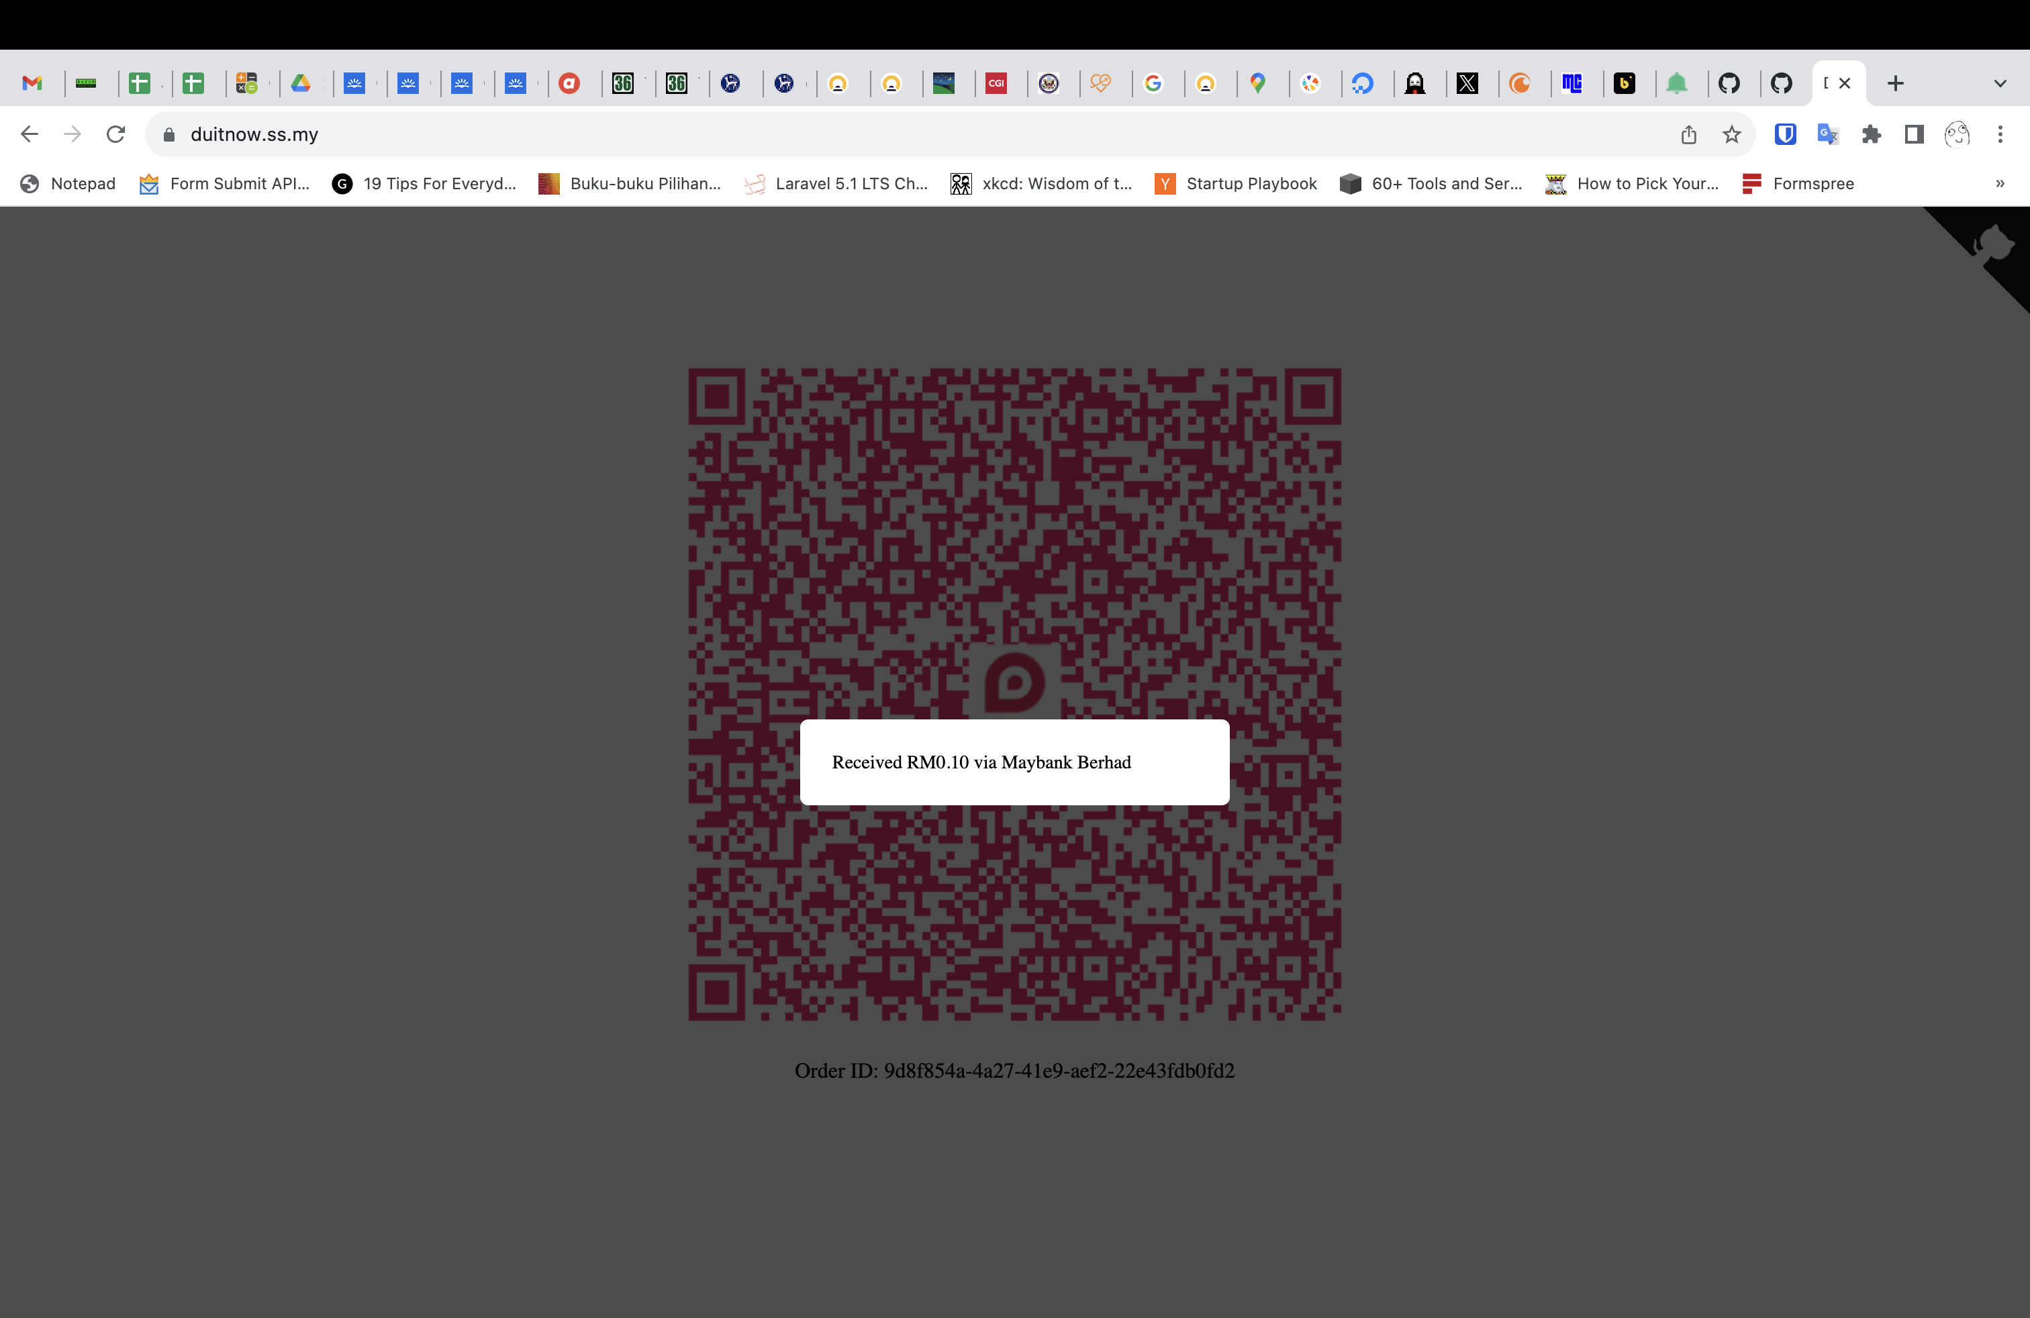Open the black tab with yellow b
This screenshot has height=1318, width=2030.
[1625, 83]
